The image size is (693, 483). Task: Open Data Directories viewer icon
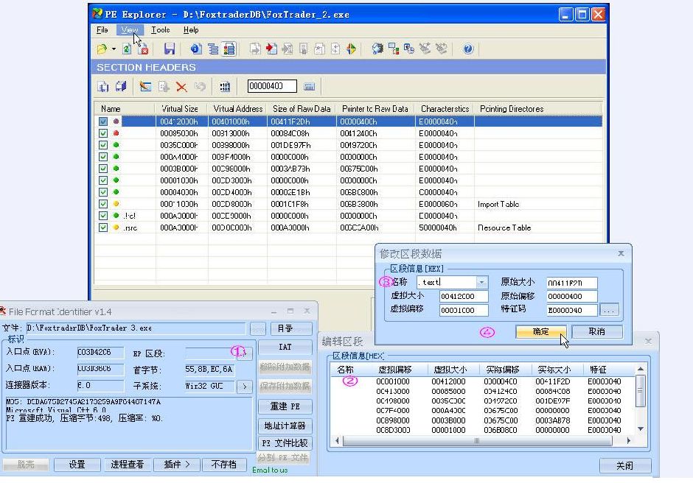click(x=213, y=49)
